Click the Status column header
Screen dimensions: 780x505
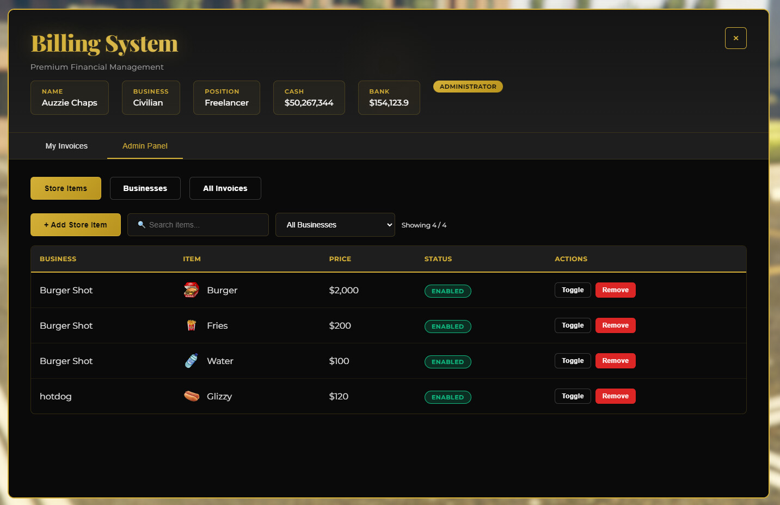438,259
